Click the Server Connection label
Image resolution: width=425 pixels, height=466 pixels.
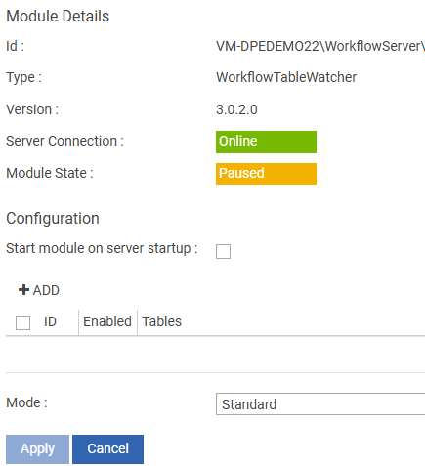(x=65, y=141)
